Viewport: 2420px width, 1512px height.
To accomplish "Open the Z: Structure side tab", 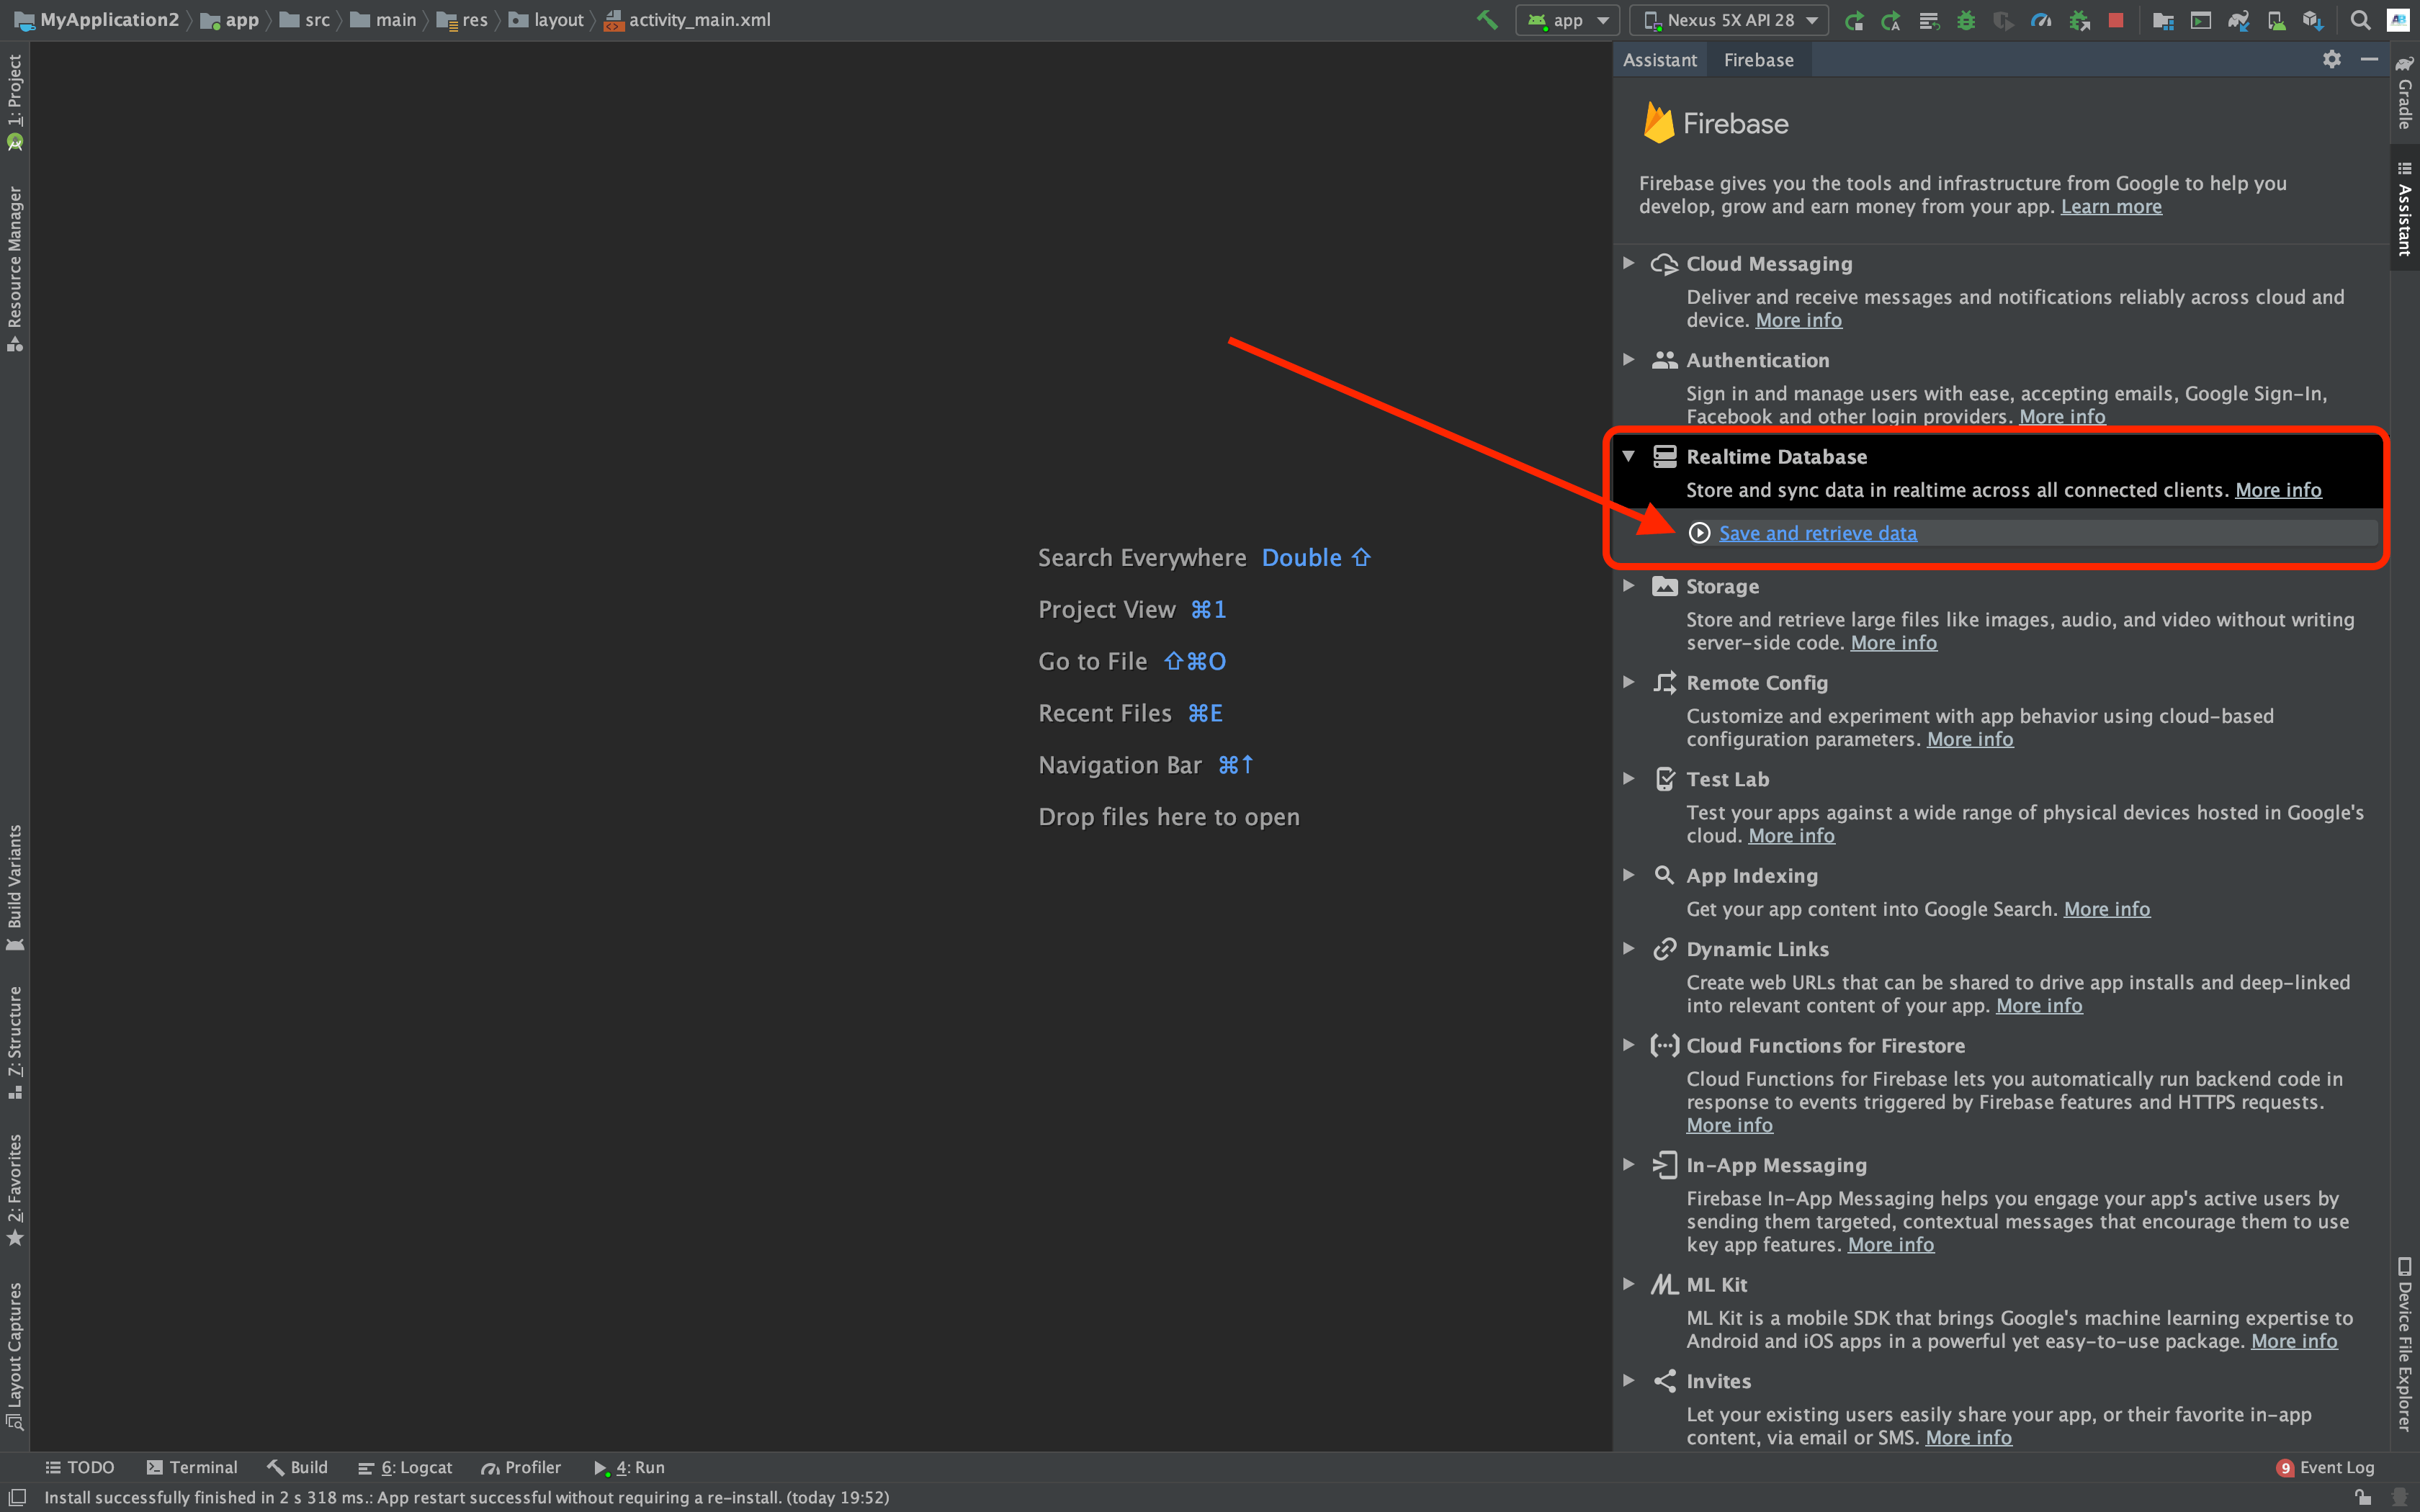I will pyautogui.click(x=15, y=1042).
